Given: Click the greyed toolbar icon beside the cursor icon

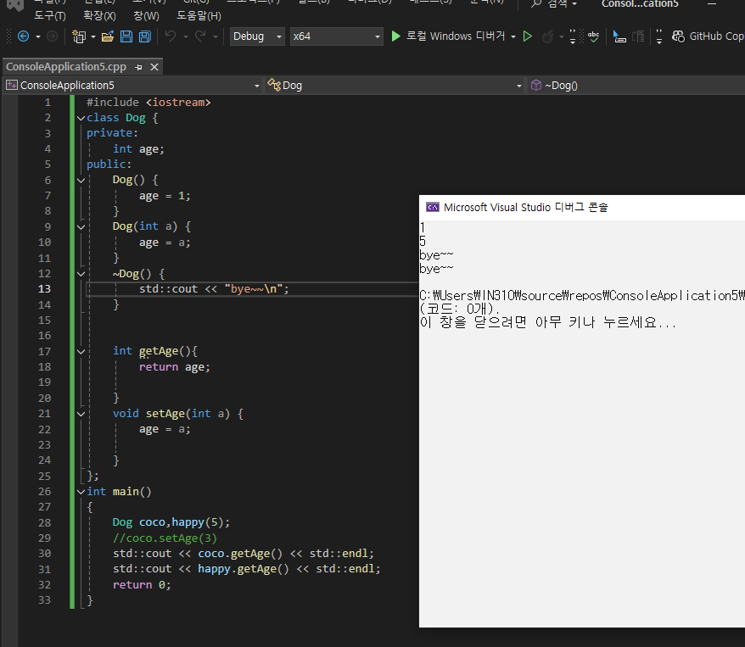Looking at the screenshot, I should pyautogui.click(x=638, y=36).
